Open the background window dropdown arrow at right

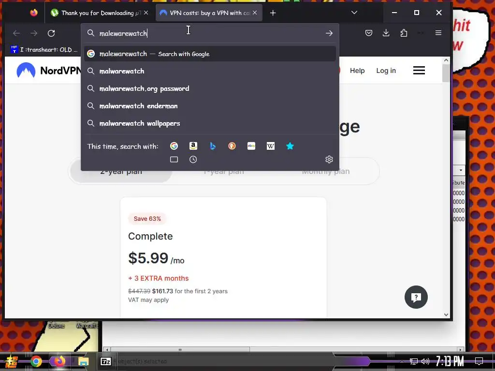[461, 171]
